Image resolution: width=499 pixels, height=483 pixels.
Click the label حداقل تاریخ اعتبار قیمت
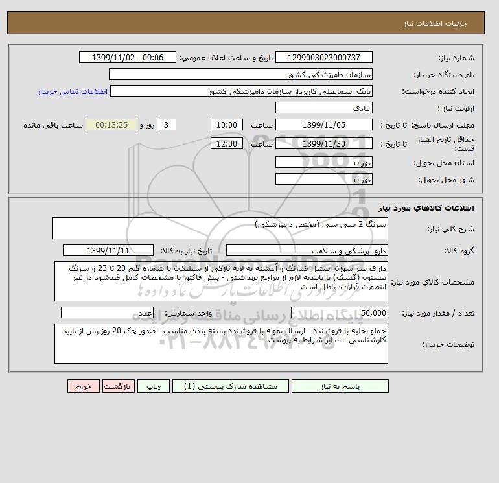[x=446, y=143]
